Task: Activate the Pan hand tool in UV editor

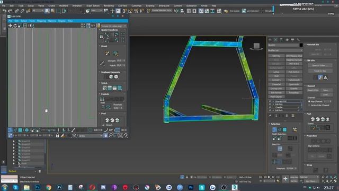Action: tap(105, 136)
